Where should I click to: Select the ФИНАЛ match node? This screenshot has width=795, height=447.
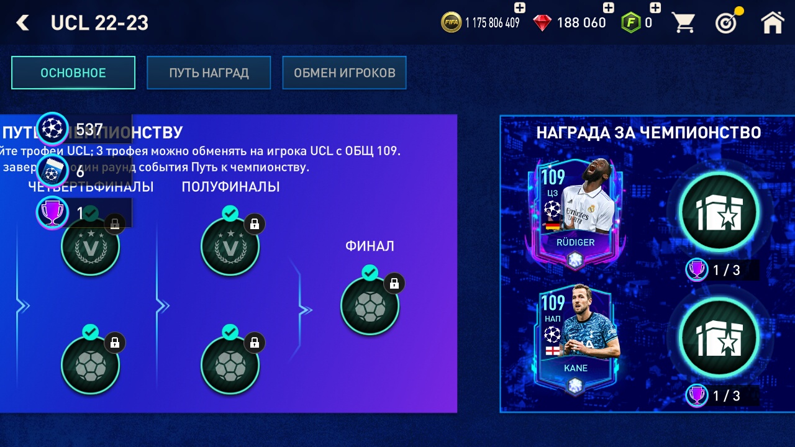click(370, 306)
